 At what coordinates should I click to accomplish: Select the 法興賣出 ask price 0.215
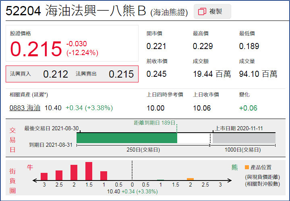[121, 74]
